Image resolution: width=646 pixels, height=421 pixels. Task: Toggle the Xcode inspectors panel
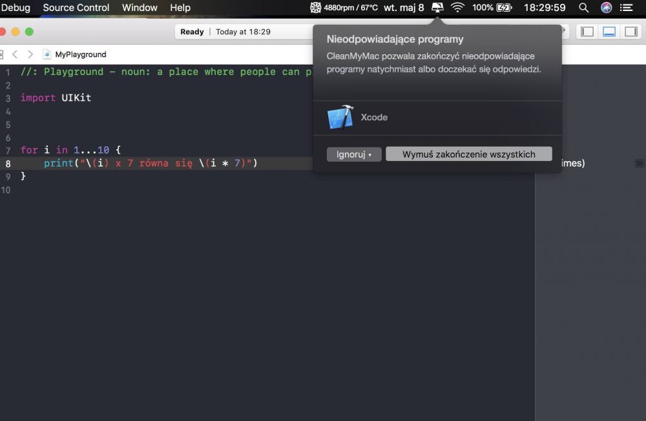pos(630,31)
